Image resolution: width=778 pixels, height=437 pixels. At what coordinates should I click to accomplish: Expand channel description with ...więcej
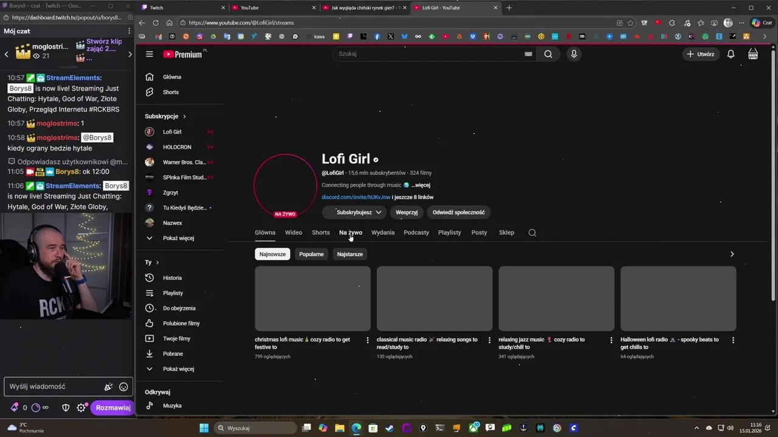click(x=421, y=185)
